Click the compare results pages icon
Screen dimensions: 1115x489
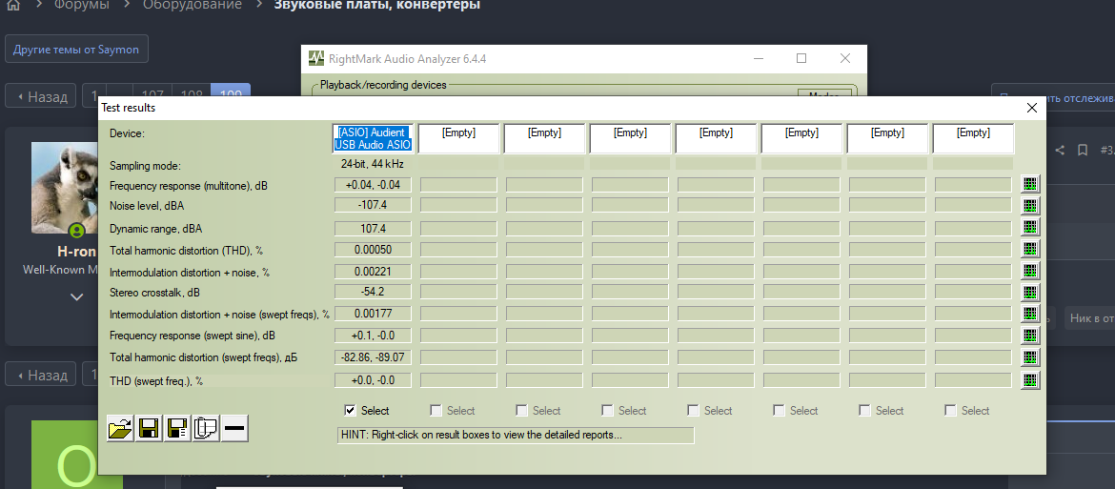pyautogui.click(x=206, y=428)
